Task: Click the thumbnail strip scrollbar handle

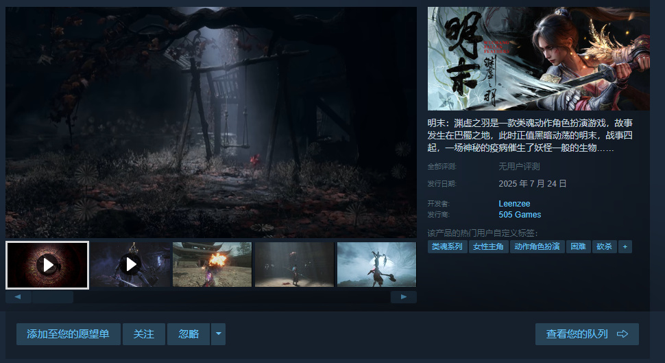Action: pos(53,296)
